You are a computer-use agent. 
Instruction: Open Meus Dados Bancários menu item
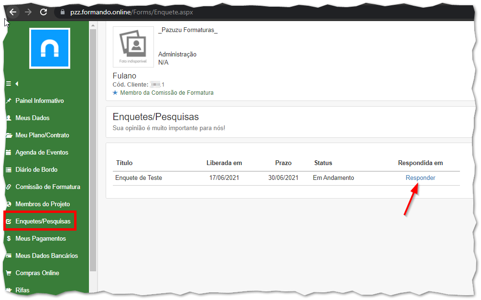click(47, 256)
